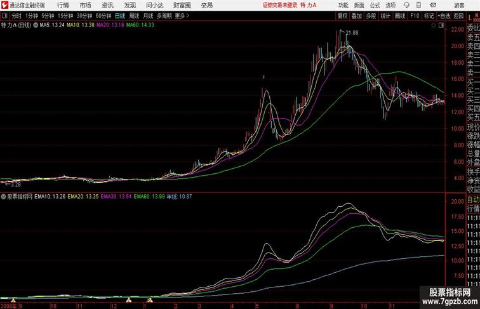Click the diamond icon above the price axis
The width and height of the screenshot is (480, 309).
click(434, 25)
